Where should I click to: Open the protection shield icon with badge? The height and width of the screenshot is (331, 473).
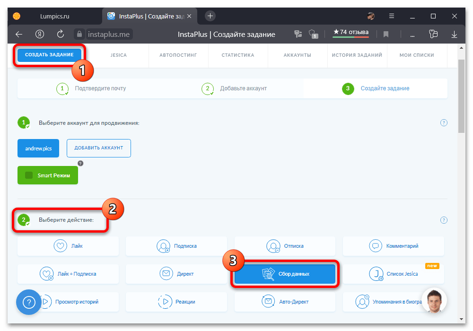point(313,34)
